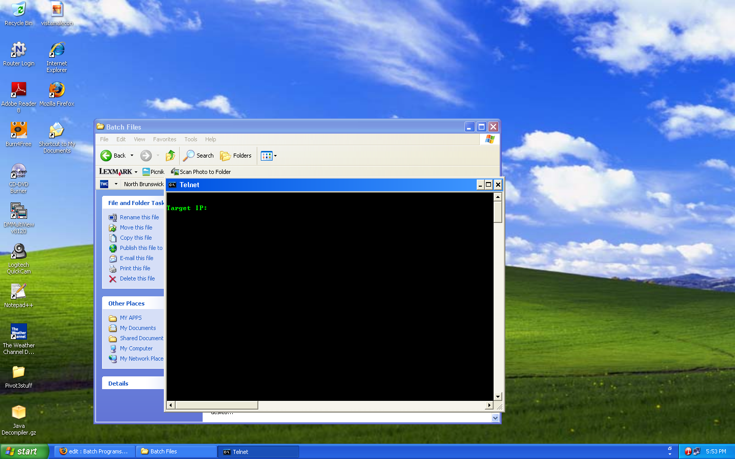Open the Favorites menu
The image size is (735, 459).
point(165,139)
